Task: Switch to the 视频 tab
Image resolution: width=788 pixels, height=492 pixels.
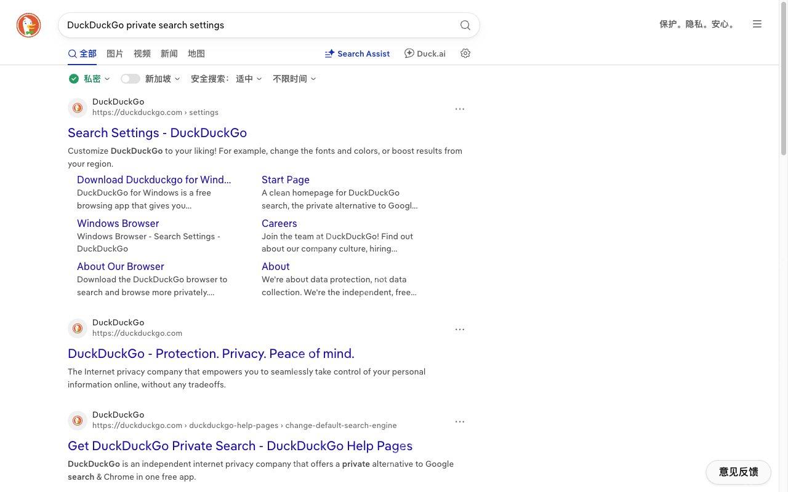Action: 142,54
